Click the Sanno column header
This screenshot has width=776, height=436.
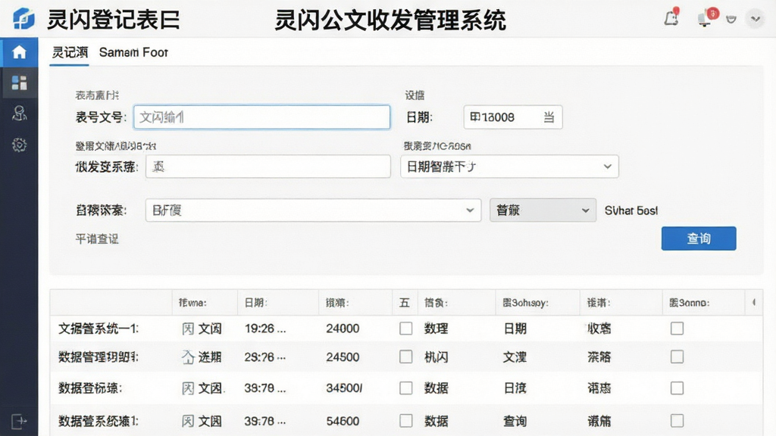coord(690,303)
